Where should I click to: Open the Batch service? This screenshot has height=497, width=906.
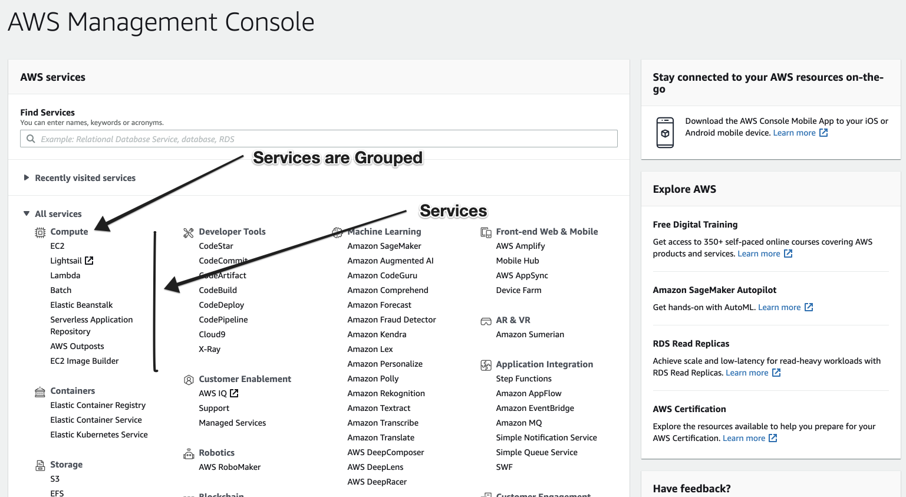pyautogui.click(x=61, y=290)
